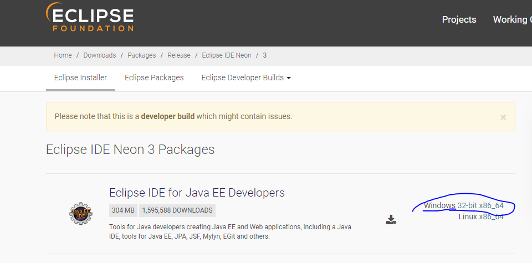The height and width of the screenshot is (263, 532).
Task: Navigate to Downloads in the breadcrumb
Action: pos(100,55)
